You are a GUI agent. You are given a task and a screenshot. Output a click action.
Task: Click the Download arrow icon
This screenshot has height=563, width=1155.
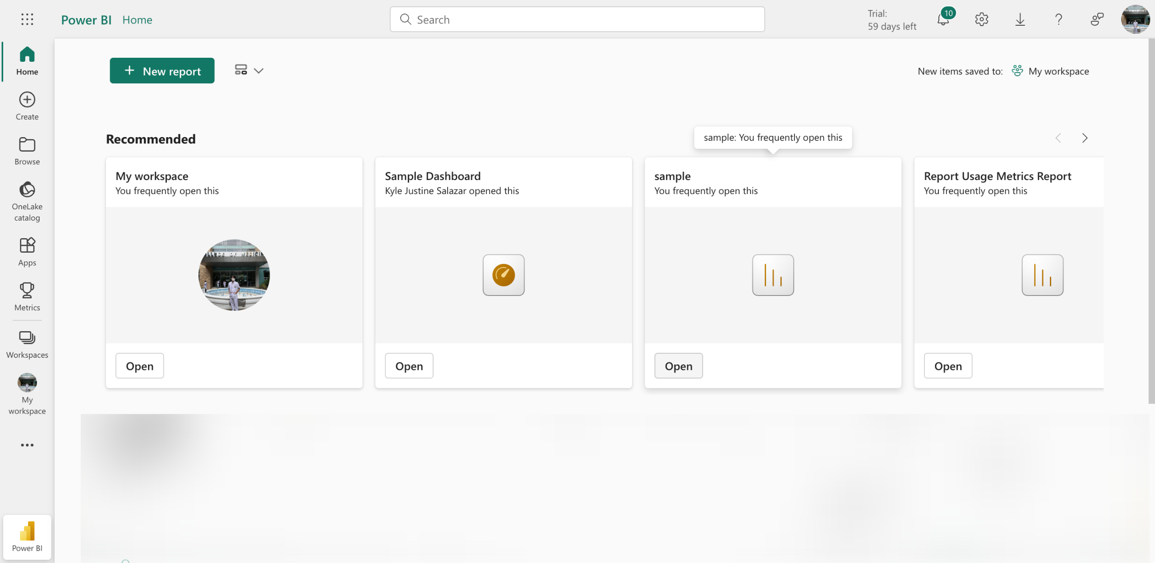tap(1020, 19)
